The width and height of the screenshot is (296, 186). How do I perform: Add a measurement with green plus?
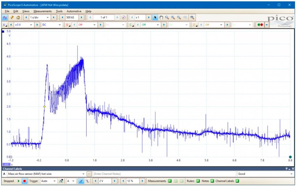click(x=170, y=181)
